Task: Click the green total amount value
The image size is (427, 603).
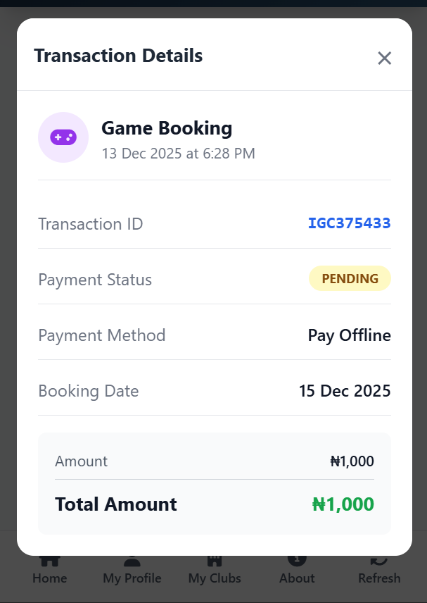Action: pyautogui.click(x=343, y=504)
